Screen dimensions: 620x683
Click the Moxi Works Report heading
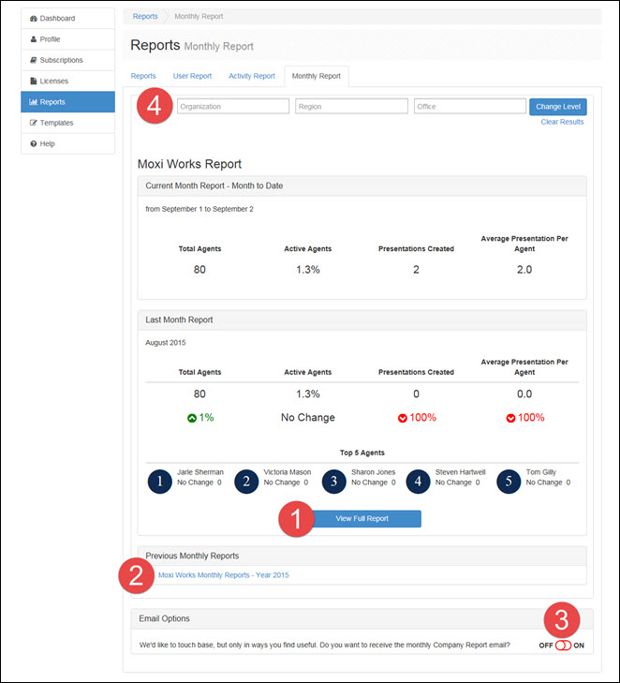189,164
